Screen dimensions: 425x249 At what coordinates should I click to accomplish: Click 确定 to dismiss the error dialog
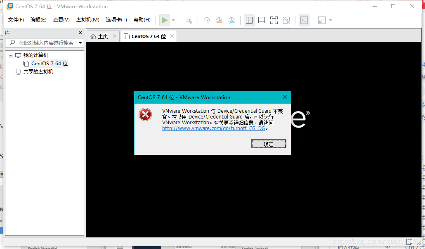(269, 144)
